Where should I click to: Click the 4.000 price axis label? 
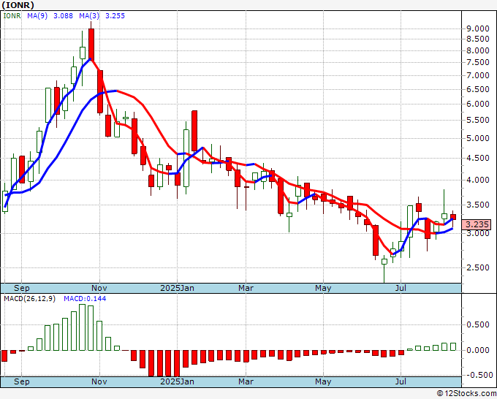click(478, 180)
